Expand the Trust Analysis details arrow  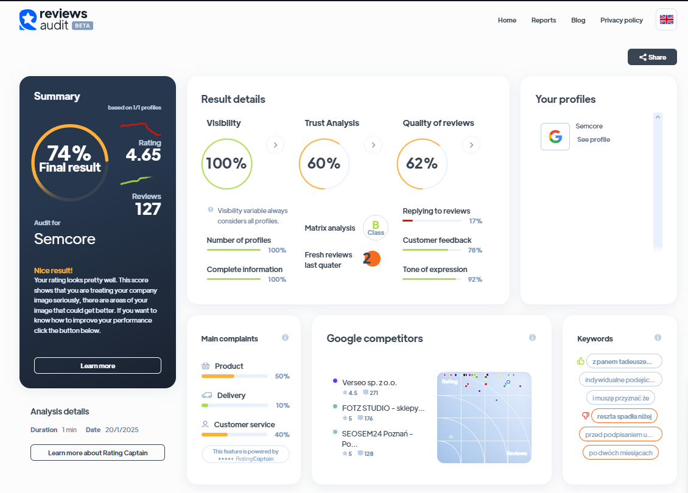tap(373, 145)
